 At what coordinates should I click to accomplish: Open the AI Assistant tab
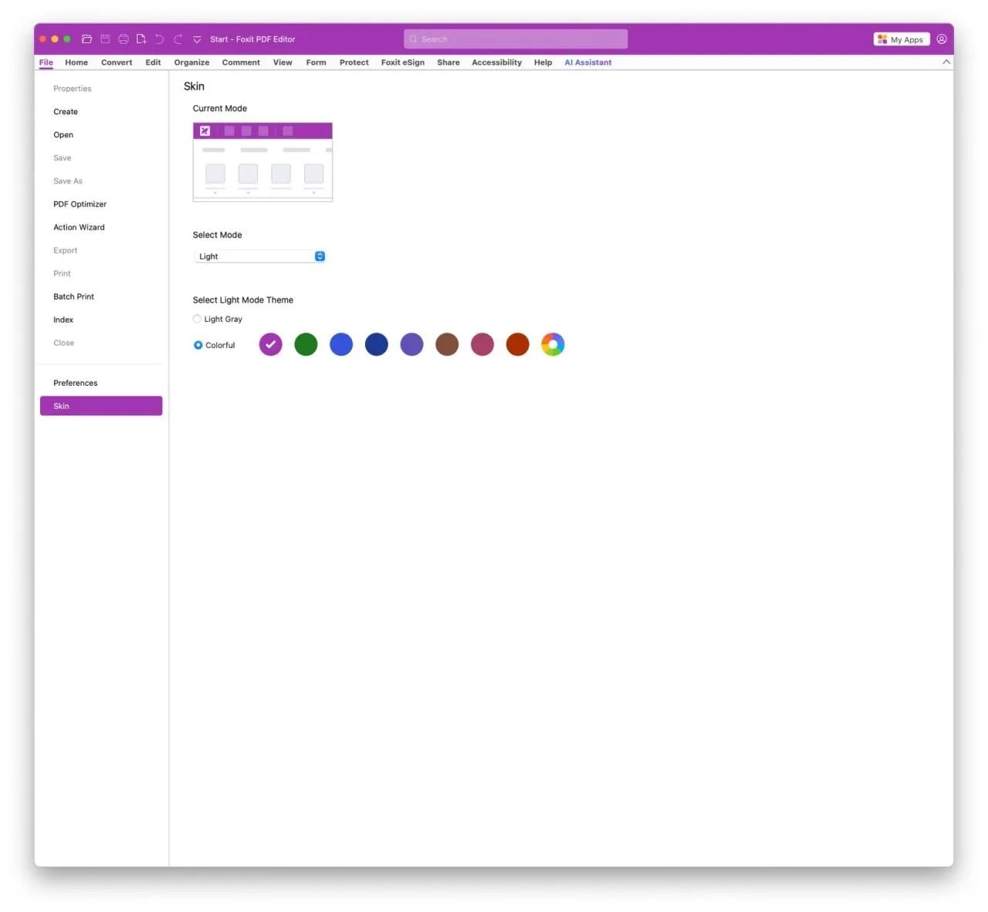(x=587, y=62)
